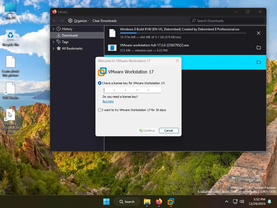This screenshot has width=277, height=208.
Task: Open the network tray icon
Action: [235, 201]
